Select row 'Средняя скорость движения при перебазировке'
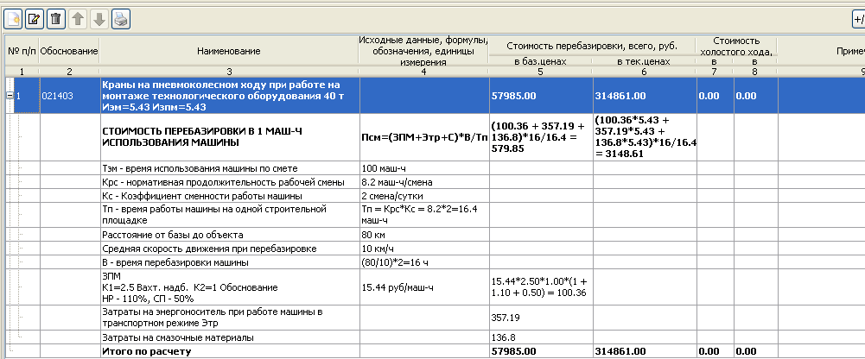865x359 pixels. click(230, 249)
